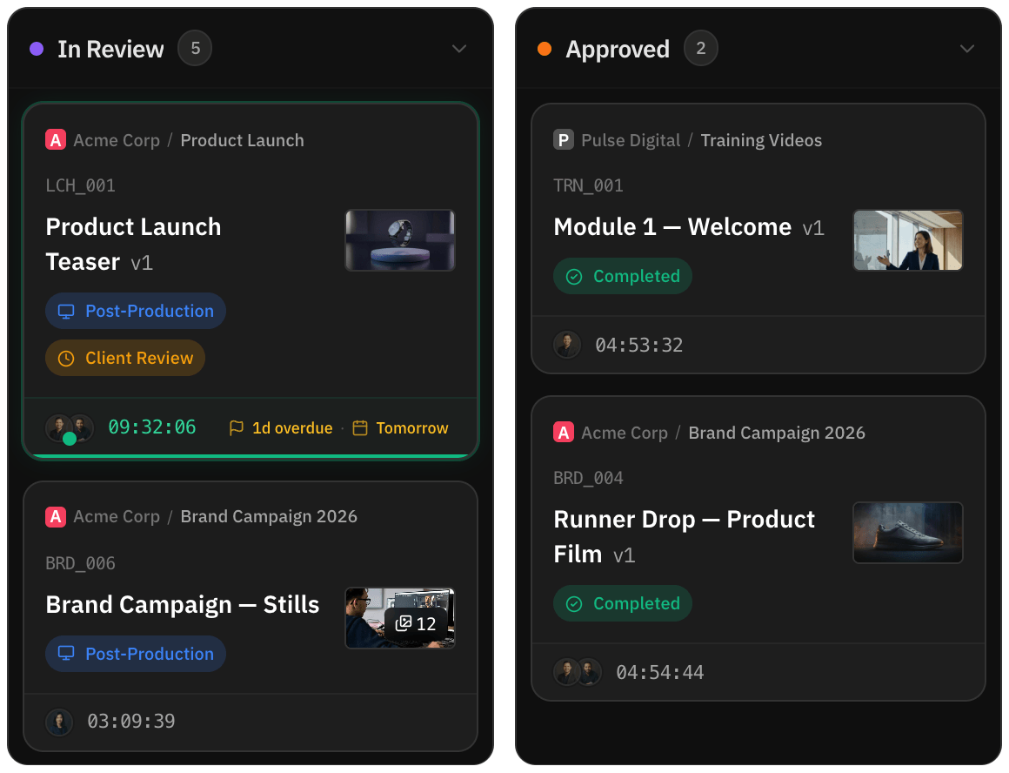The height and width of the screenshot is (773, 1009).
Task: Click the Approved count badge 2
Action: (701, 49)
